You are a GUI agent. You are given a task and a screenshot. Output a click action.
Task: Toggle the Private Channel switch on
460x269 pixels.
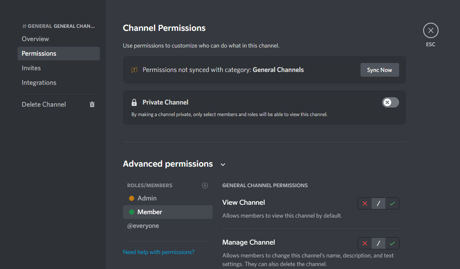[x=390, y=102]
